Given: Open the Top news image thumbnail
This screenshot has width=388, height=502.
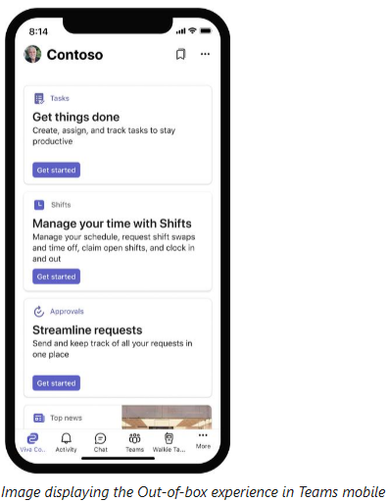Looking at the screenshot, I should [x=167, y=417].
